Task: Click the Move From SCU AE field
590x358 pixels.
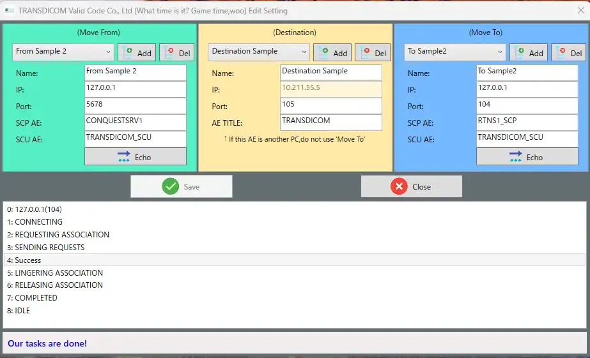Action: [x=136, y=138]
